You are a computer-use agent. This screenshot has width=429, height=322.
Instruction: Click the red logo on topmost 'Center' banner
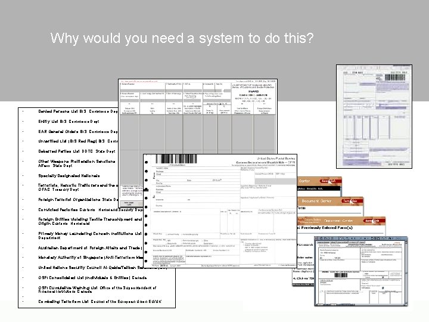point(331,181)
